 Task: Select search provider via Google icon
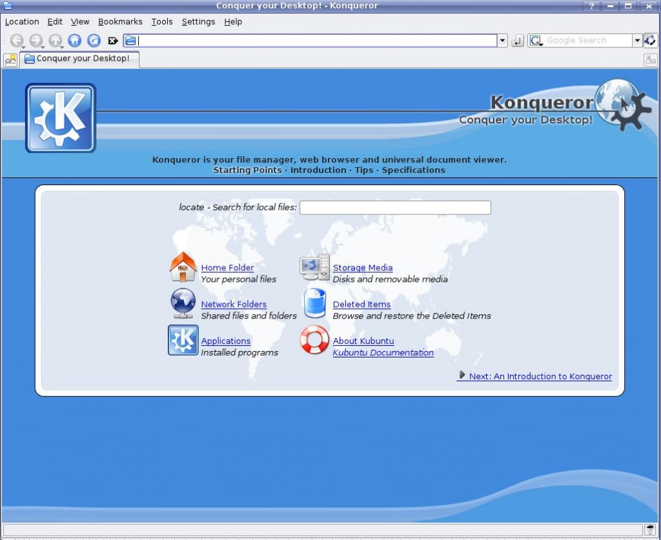536,41
